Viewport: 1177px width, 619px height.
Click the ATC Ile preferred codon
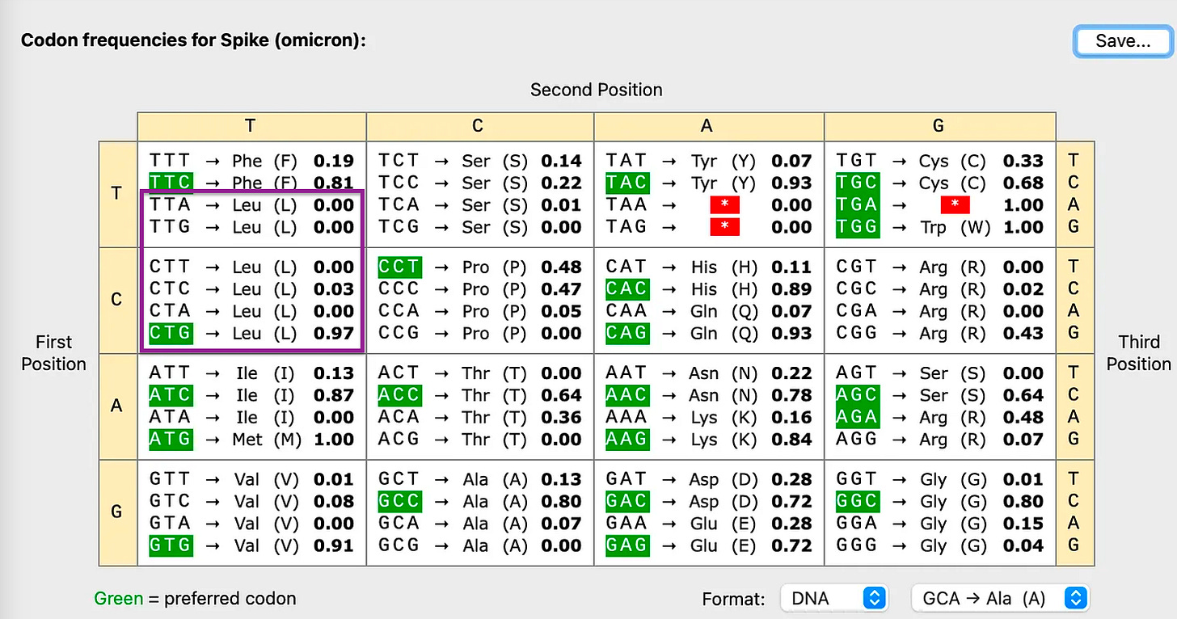click(171, 395)
